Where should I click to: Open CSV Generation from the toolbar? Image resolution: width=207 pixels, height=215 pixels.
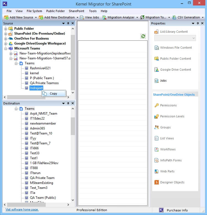[186, 17]
